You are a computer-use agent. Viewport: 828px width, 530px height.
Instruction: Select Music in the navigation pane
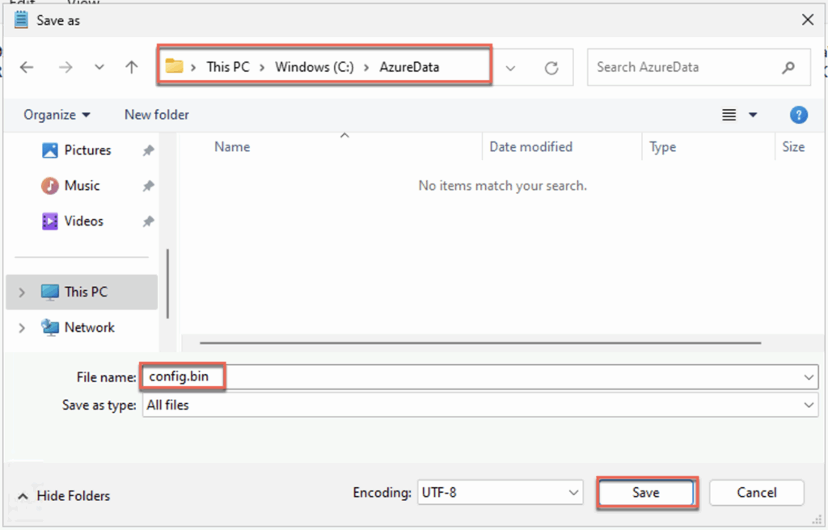tap(82, 186)
